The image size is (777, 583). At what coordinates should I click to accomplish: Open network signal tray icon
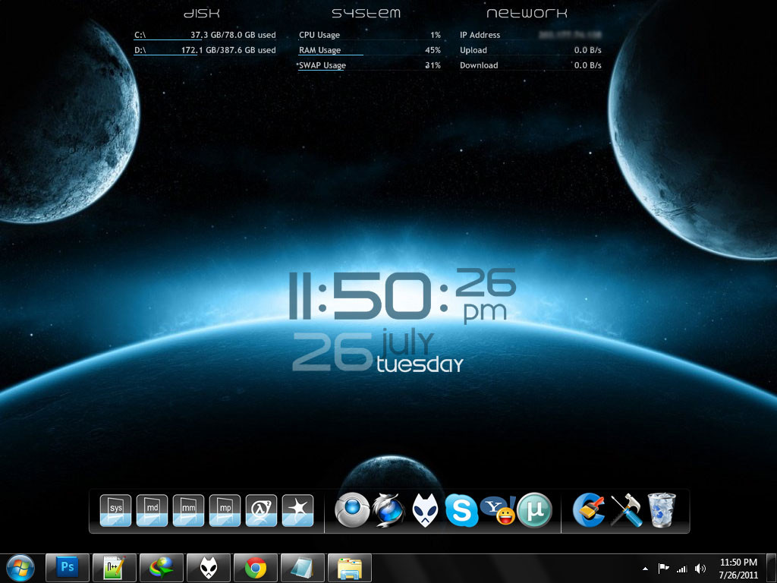(682, 569)
